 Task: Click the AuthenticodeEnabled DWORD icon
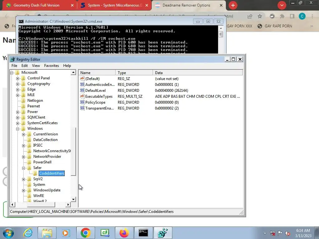pyautogui.click(x=82, y=84)
